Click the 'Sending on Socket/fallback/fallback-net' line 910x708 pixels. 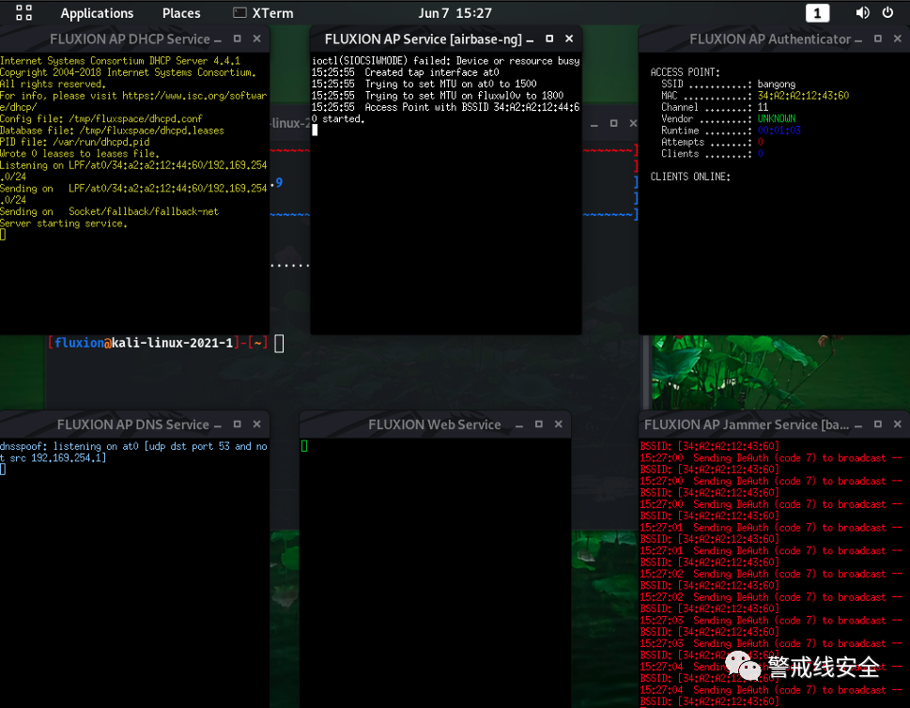tap(109, 212)
